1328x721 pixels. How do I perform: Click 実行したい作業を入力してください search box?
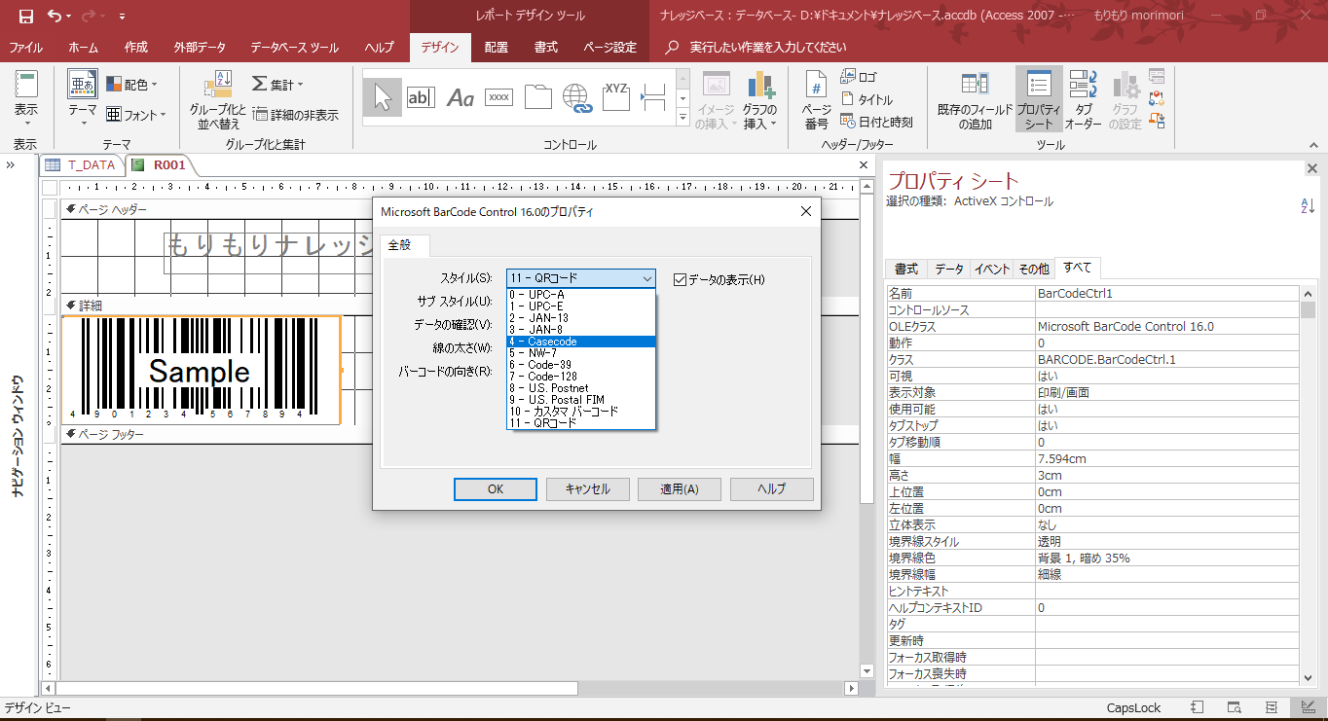tap(767, 47)
